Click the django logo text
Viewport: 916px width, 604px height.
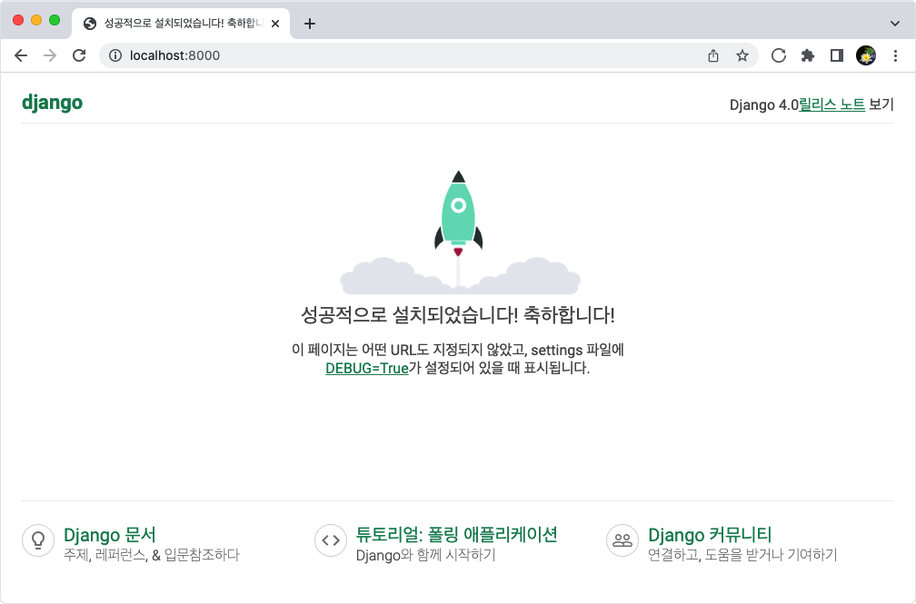click(x=52, y=103)
